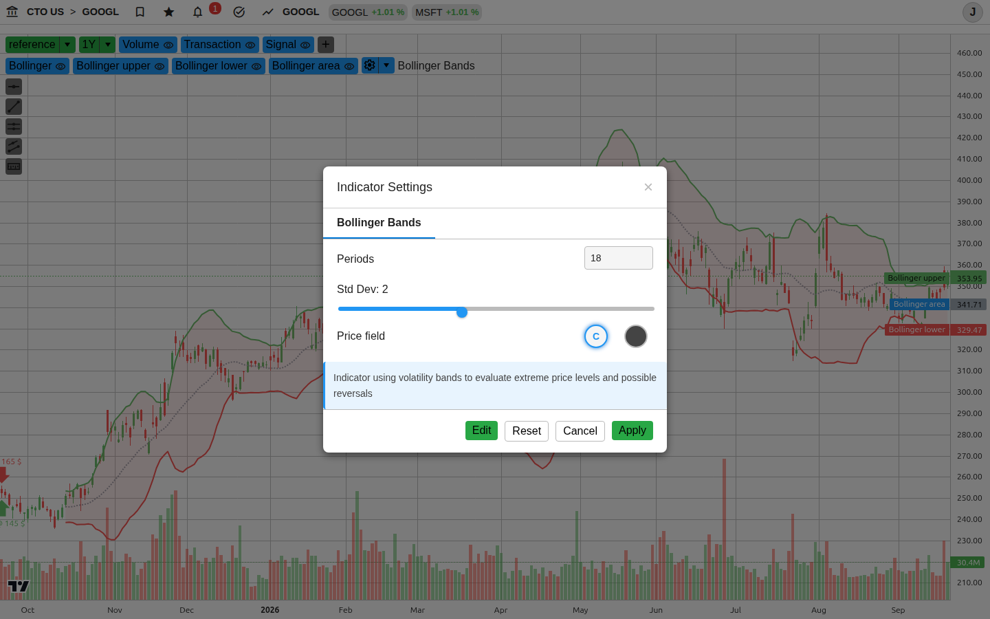Click the line chart icon beside GOOGL

click(268, 12)
